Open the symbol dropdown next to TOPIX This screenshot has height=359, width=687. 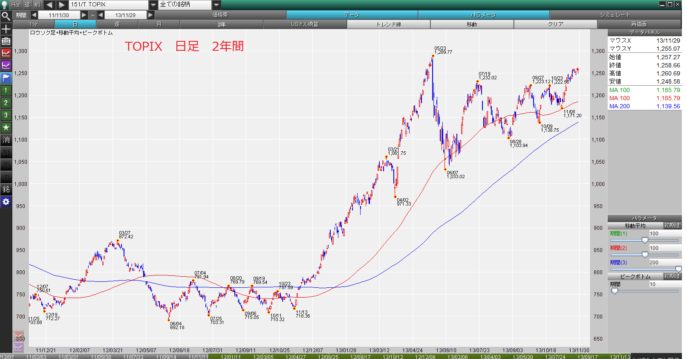point(153,5)
